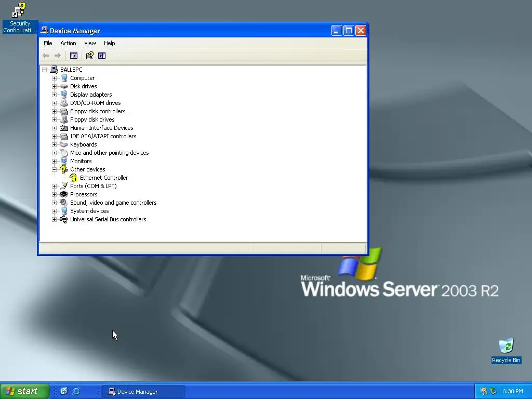Click the 6:30 PM taskbar clock
Viewport: 532px width, 399px height.
pos(513,391)
